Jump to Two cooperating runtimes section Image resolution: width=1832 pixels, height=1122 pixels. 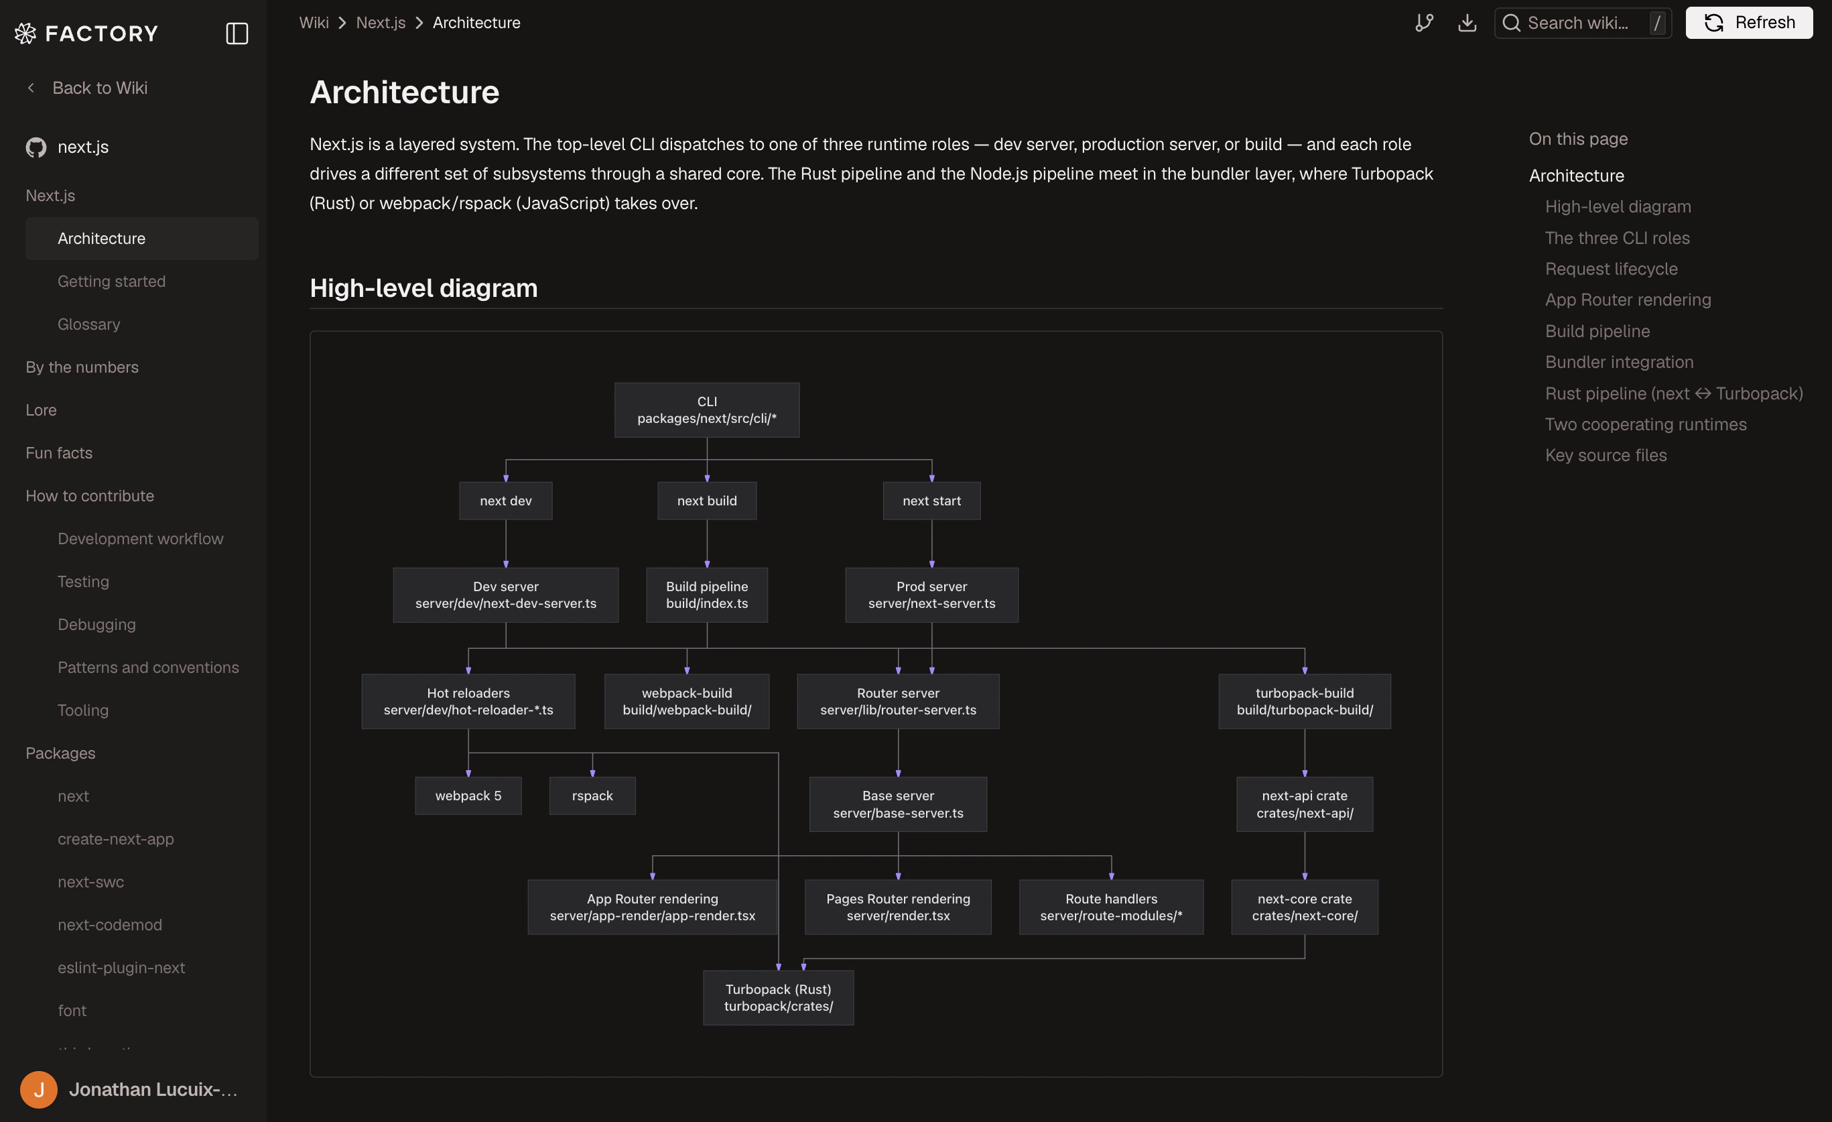point(1645,424)
